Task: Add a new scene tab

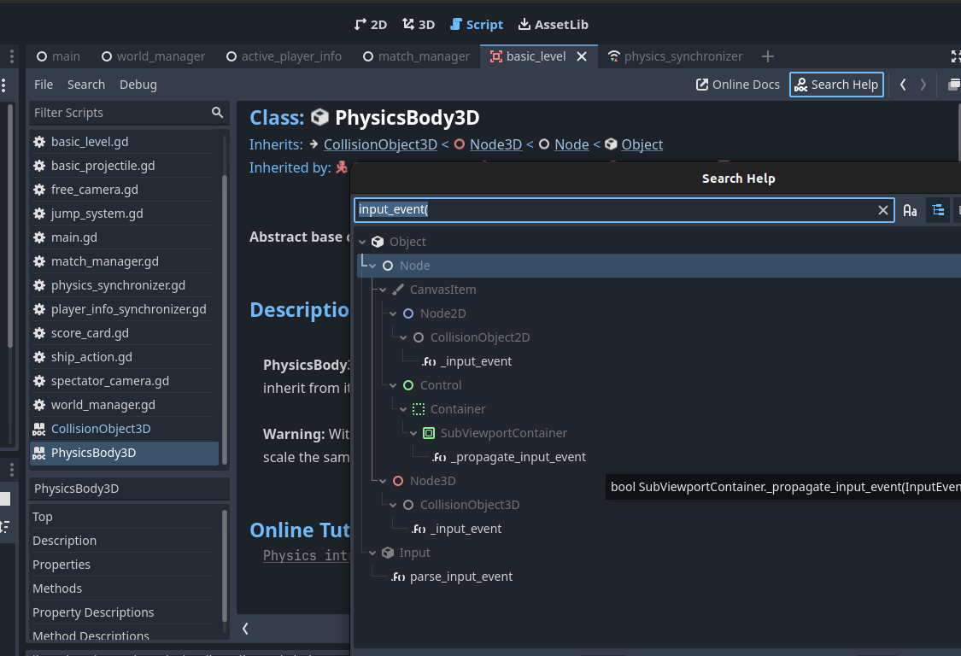Action: [767, 56]
